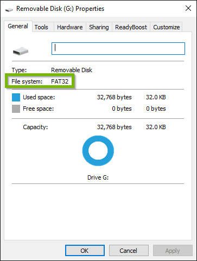Click the Free space '0 bytes' byte count
The height and width of the screenshot is (261, 197).
pyautogui.click(x=122, y=109)
